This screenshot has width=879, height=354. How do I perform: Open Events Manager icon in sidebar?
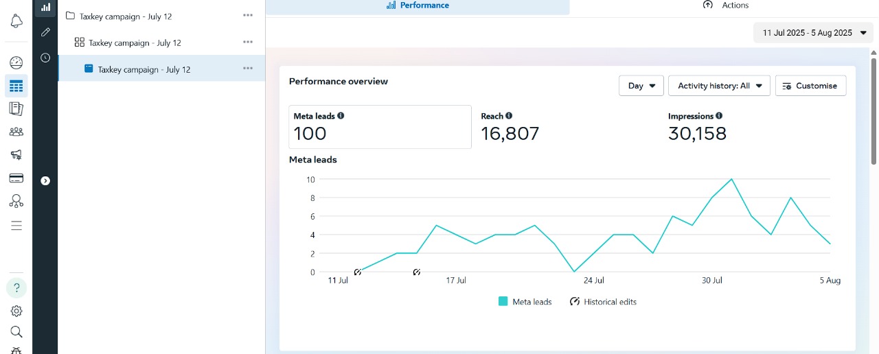coord(16,201)
